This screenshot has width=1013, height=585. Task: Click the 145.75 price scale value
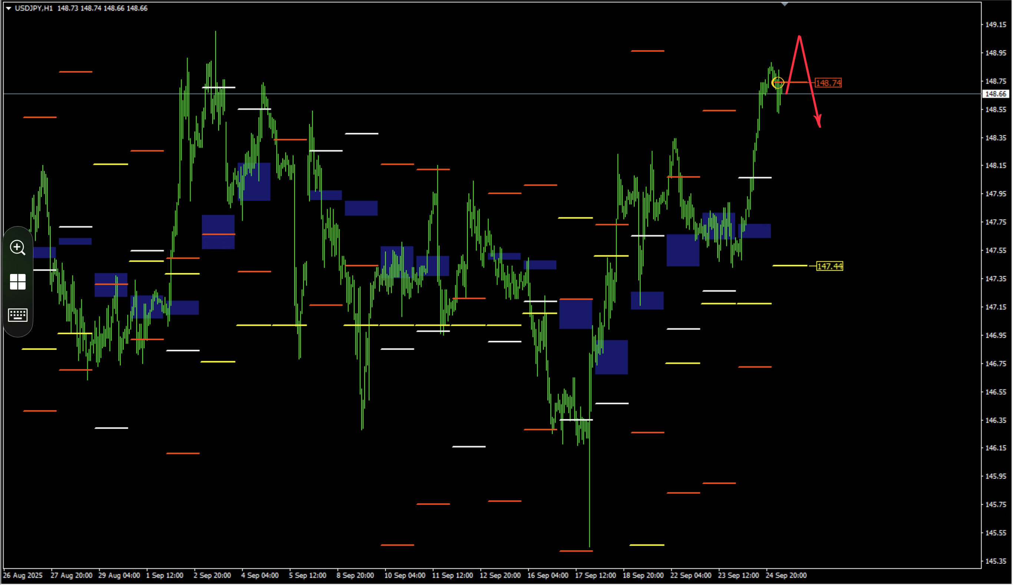coord(996,505)
